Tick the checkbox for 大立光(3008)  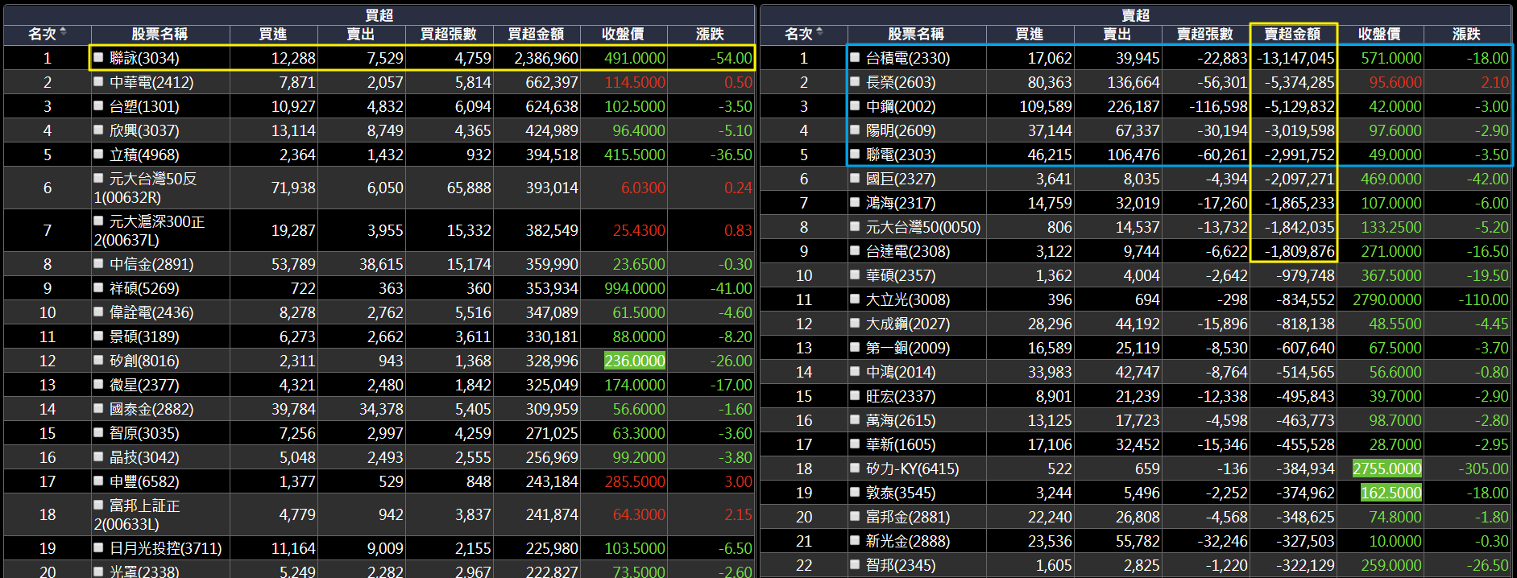coord(855,299)
